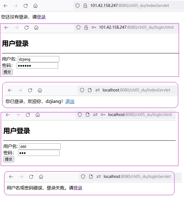Click password field below the dzjiang username
Screen dimensions: 184x198
[x=37, y=66]
